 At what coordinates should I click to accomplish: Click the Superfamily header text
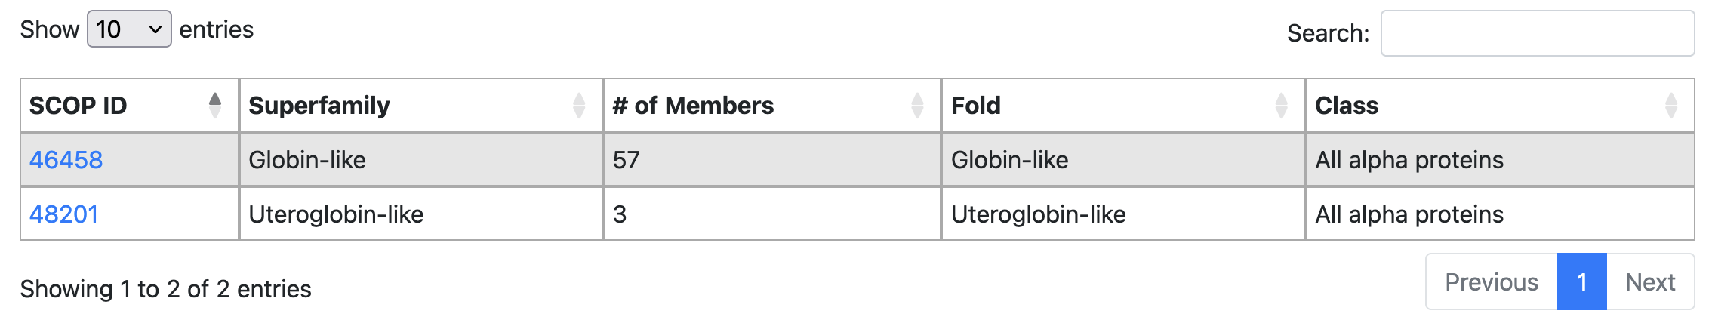click(319, 106)
